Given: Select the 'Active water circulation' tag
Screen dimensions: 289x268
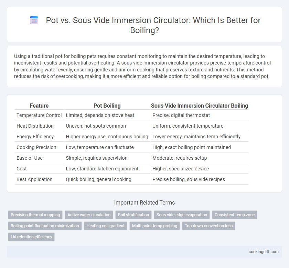Looking at the screenshot, I should pyautogui.click(x=89, y=215).
